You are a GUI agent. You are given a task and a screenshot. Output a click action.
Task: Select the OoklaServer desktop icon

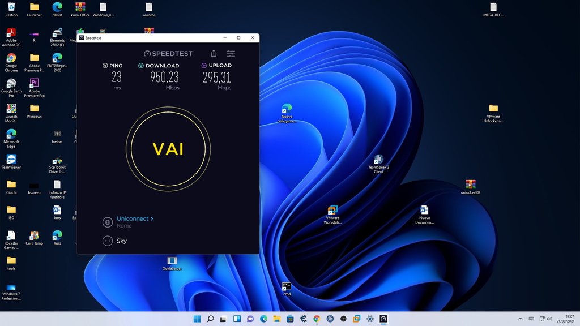point(172,261)
